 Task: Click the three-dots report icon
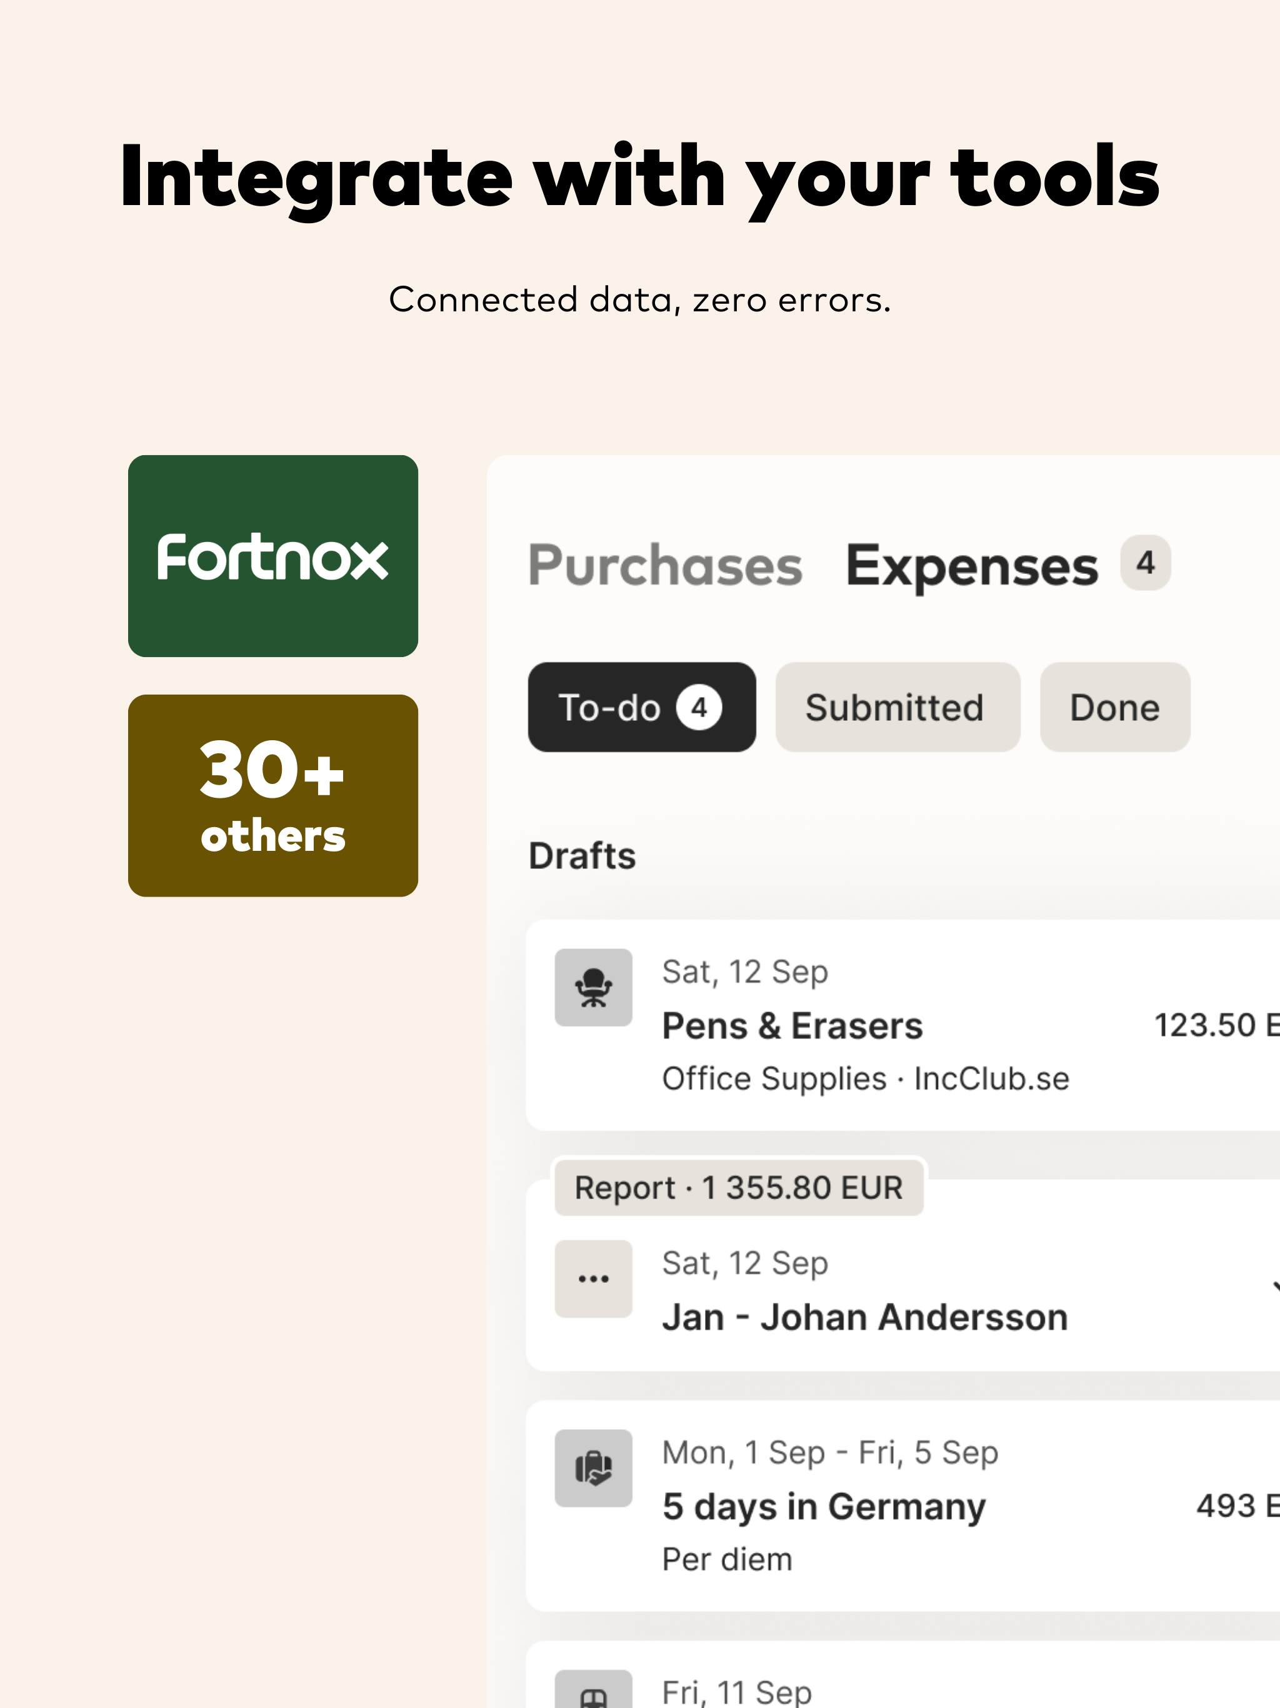pos(593,1278)
